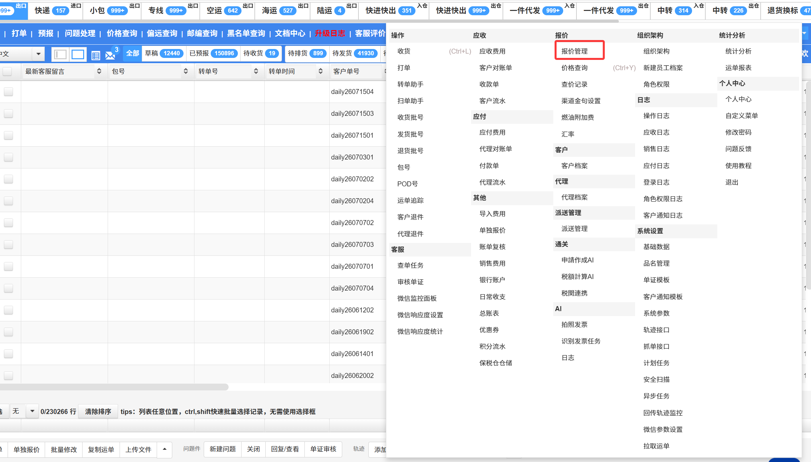Click the 清除排序 button
The image size is (811, 462).
(98, 411)
